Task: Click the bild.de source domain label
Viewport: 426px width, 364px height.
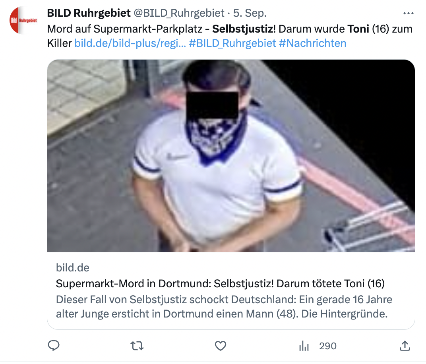Action: tap(73, 267)
